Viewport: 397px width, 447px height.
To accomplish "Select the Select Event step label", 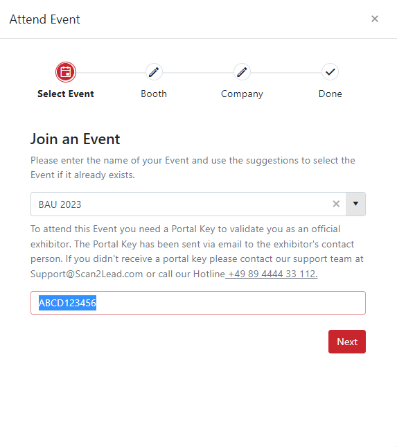I will tap(66, 94).
